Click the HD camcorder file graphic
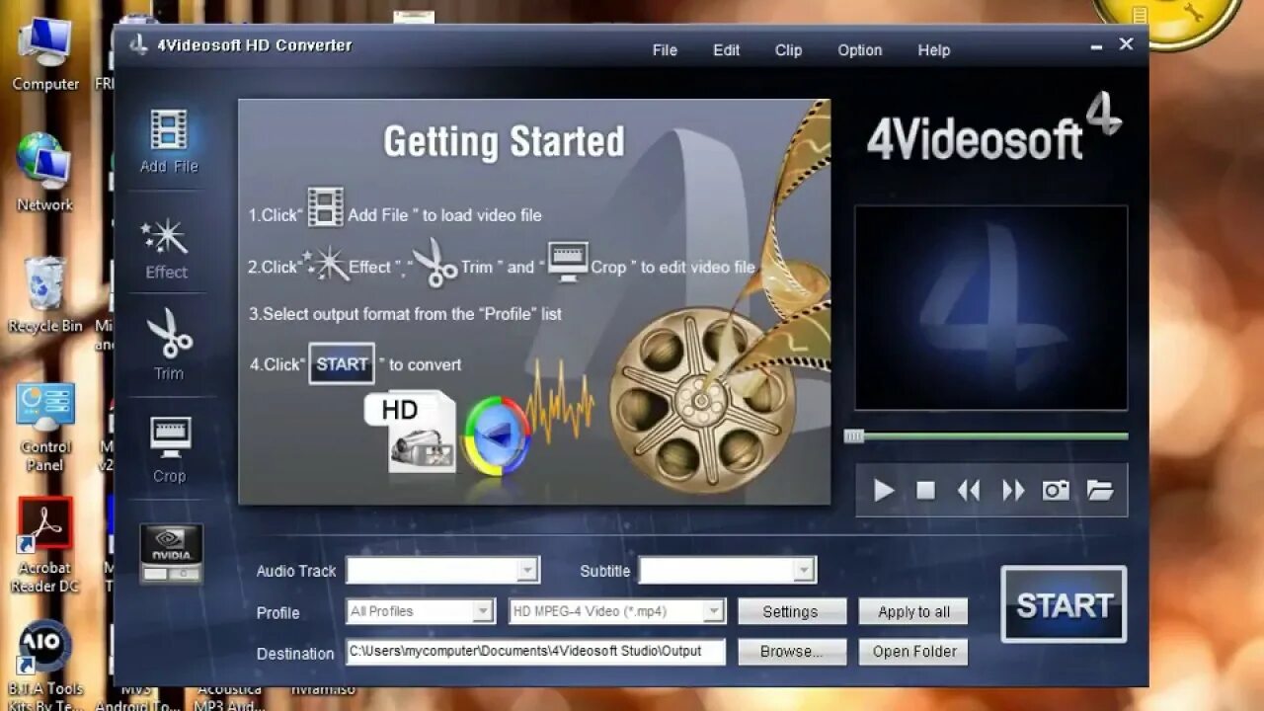This screenshot has height=711, width=1264. [412, 431]
